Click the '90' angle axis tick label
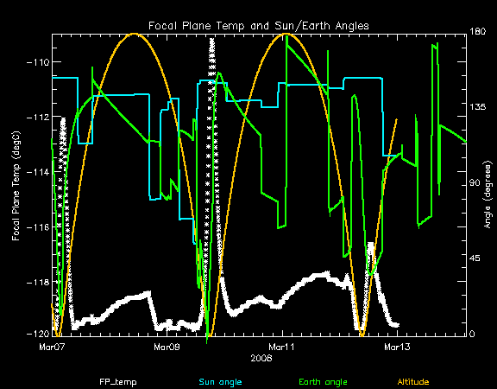The width and height of the screenshot is (497, 389). point(475,183)
